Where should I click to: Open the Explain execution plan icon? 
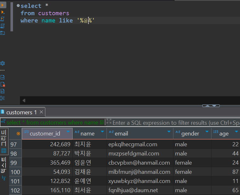pos(3,26)
